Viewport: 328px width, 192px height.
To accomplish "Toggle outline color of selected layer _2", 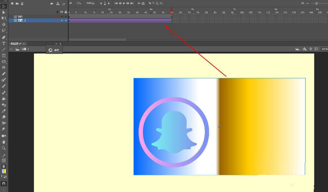I will [x=57, y=20].
